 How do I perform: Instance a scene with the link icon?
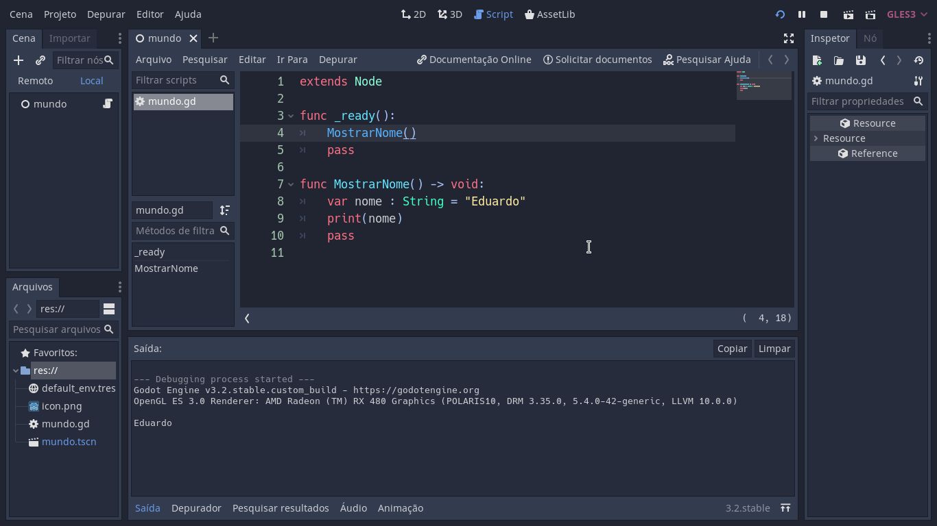click(x=40, y=61)
